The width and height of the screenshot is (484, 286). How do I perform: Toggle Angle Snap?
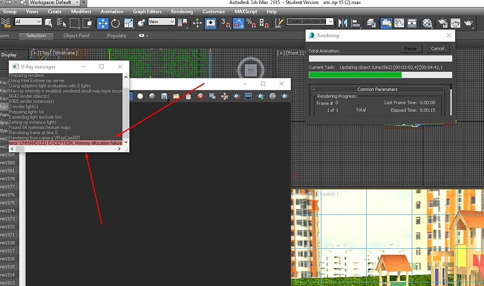tap(238, 23)
